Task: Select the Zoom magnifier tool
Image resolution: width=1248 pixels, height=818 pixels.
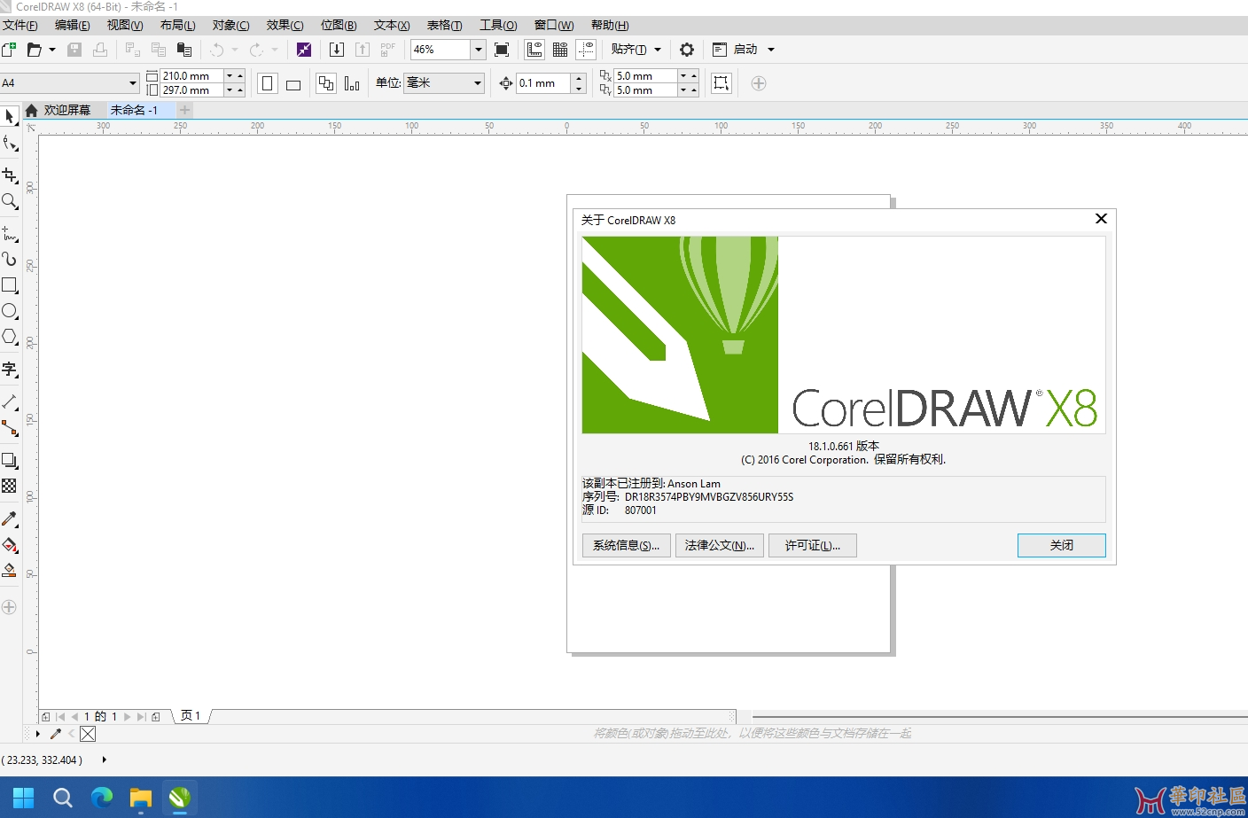Action: (x=10, y=201)
